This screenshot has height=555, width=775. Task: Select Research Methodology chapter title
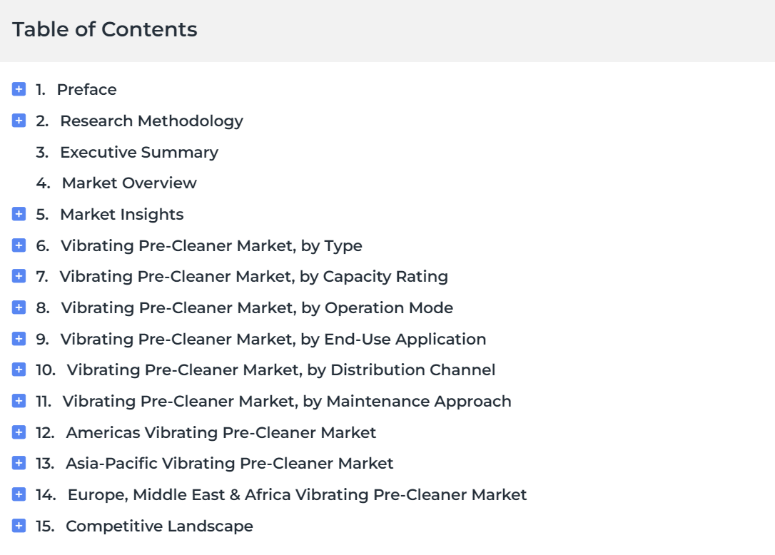pos(152,121)
